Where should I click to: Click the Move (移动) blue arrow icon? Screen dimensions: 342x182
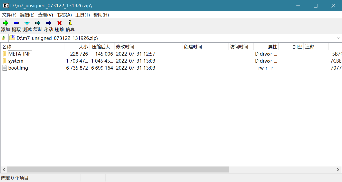tap(49, 23)
